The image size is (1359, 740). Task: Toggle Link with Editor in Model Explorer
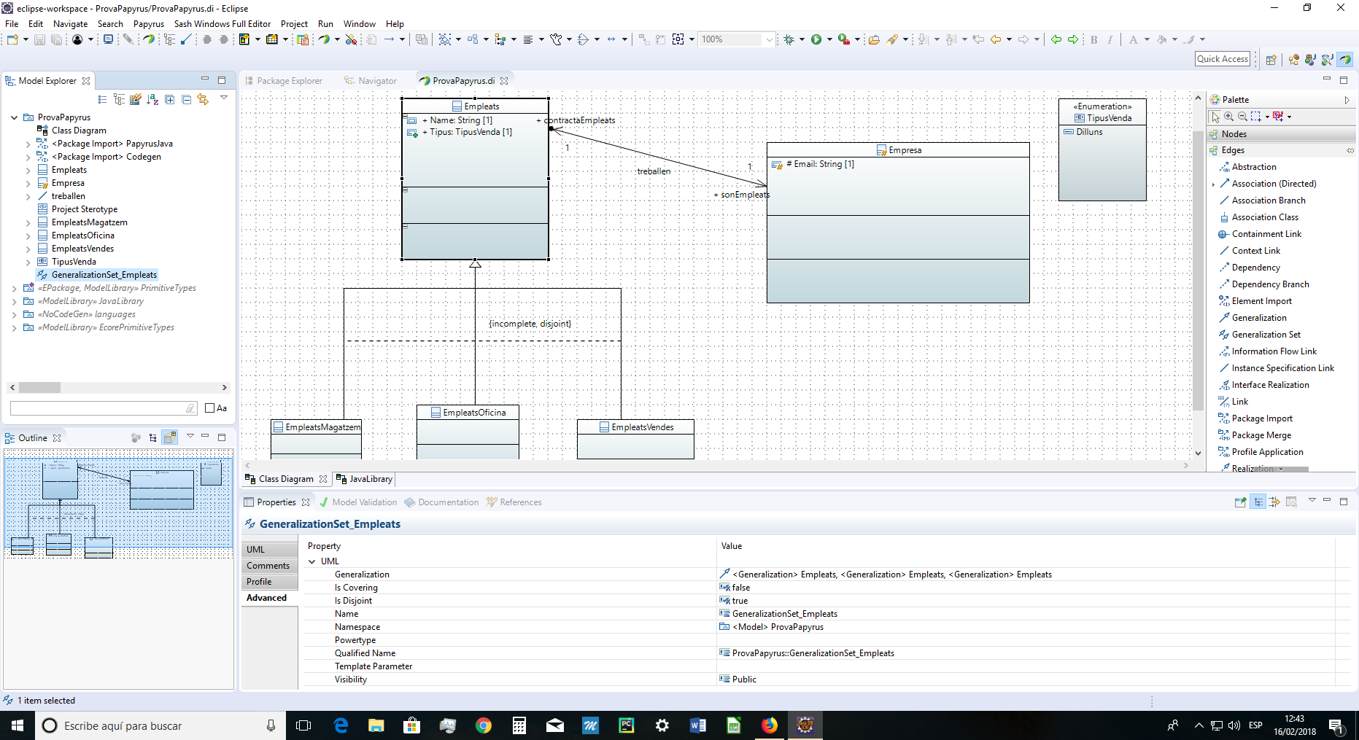[203, 99]
